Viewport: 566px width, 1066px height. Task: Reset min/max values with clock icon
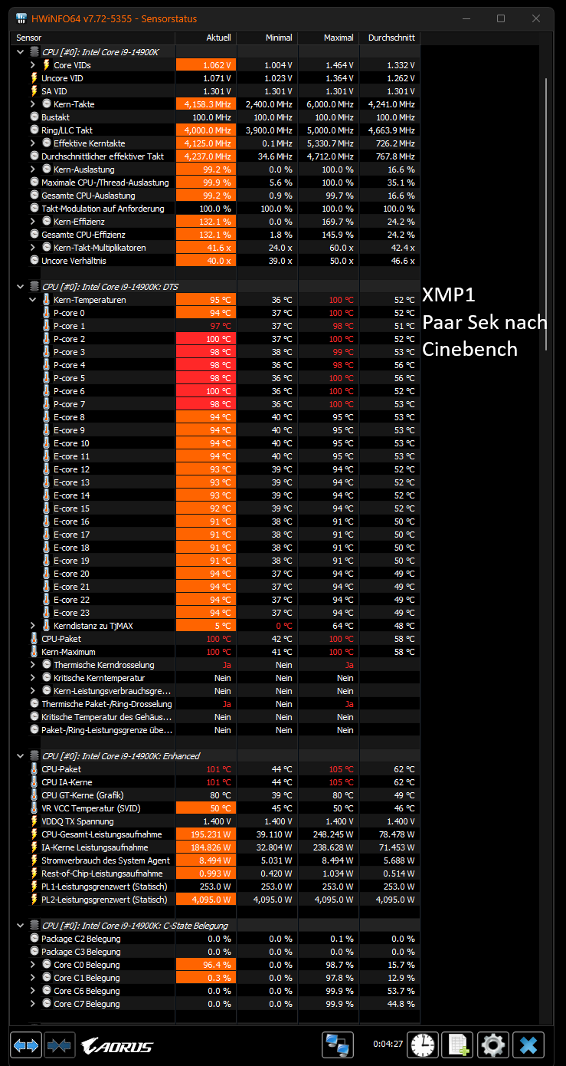tap(423, 1045)
